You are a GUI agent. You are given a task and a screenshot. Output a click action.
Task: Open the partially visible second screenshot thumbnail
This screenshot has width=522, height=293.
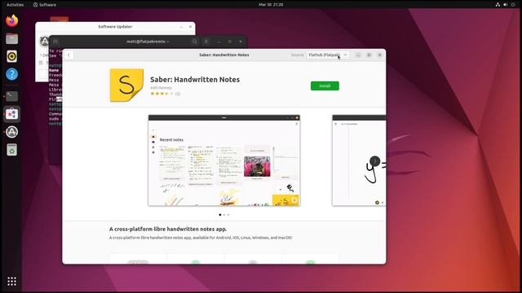[x=359, y=160]
